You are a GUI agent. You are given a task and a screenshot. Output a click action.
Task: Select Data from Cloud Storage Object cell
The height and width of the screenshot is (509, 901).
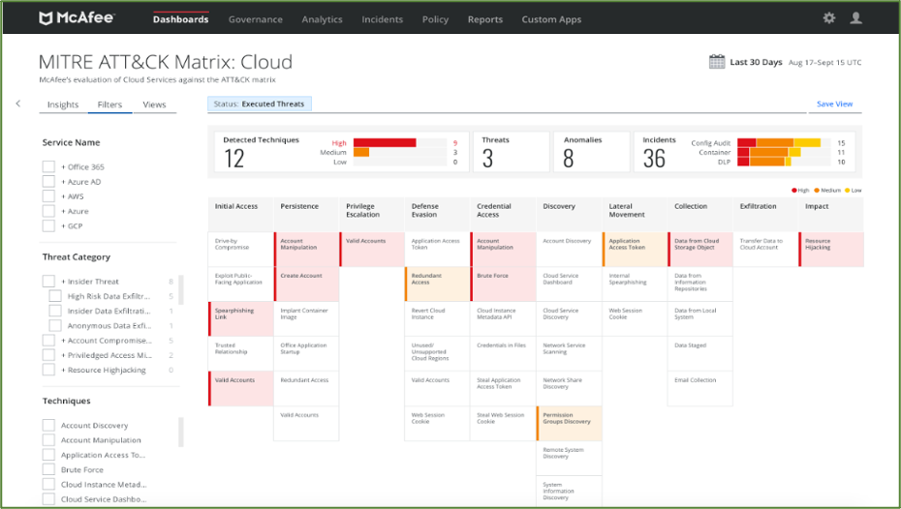699,249
